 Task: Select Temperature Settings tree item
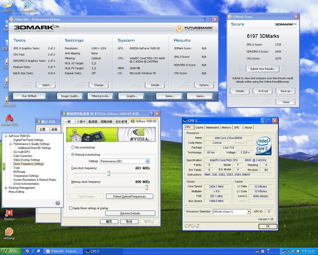point(26,176)
